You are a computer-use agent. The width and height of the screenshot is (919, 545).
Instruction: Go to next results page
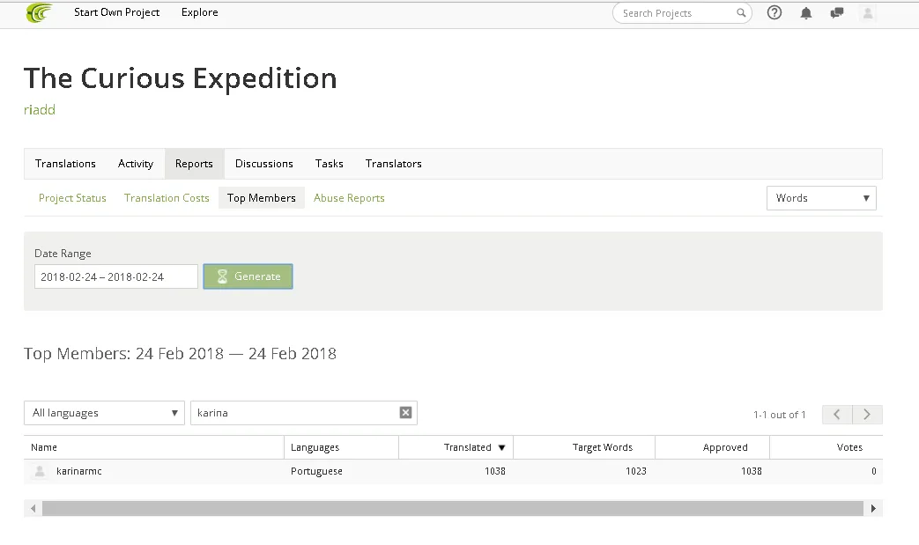click(867, 415)
